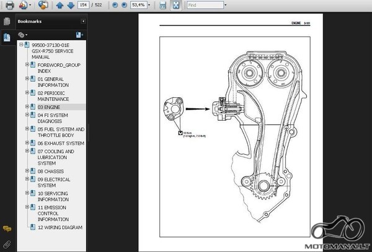
Task: Go to previous page with up arrow
Action: (x=60, y=5)
